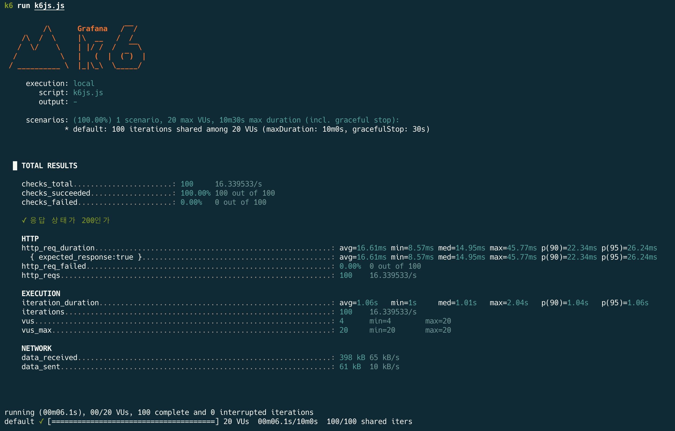Click the EXECUTION section heading
Screen dimensions: 675x431
41,293
